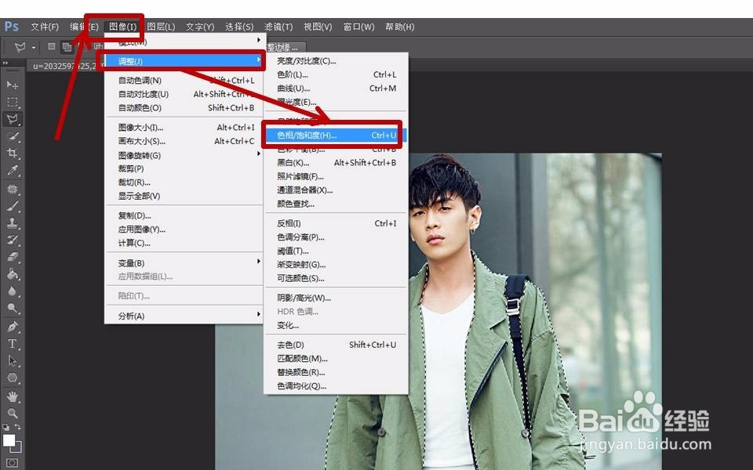Choose 反相(I) from adjustments
This screenshot has width=753, height=470.
point(336,223)
